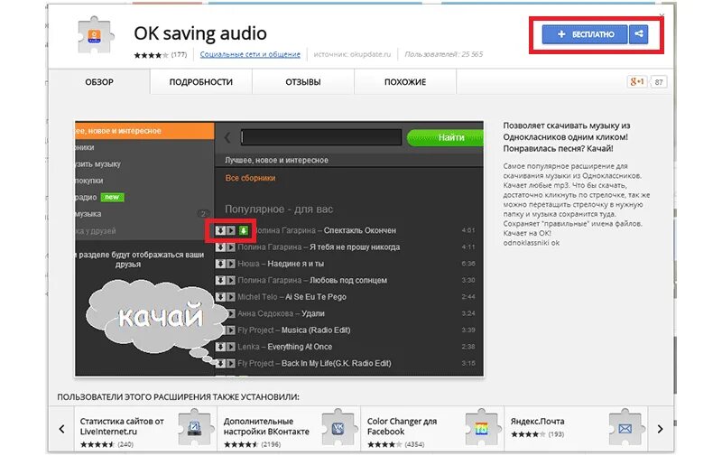Screen dimensions: 722x456
Task: Click the share icon button
Action: (x=639, y=34)
